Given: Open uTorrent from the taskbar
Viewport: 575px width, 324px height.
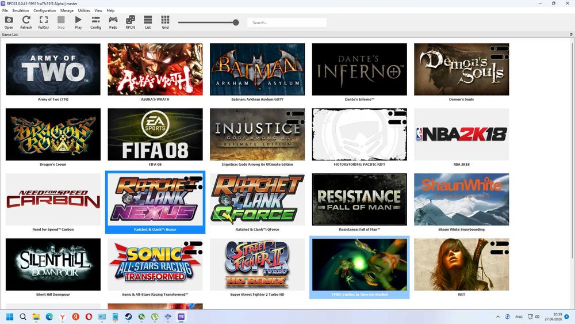Looking at the screenshot, I should click(155, 317).
